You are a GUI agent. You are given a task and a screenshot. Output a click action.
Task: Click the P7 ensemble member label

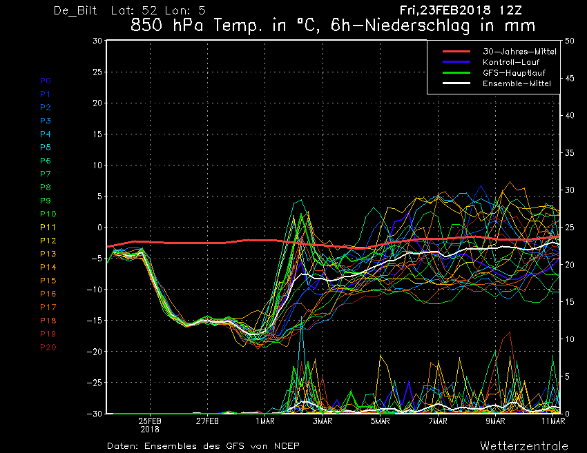click(x=46, y=174)
